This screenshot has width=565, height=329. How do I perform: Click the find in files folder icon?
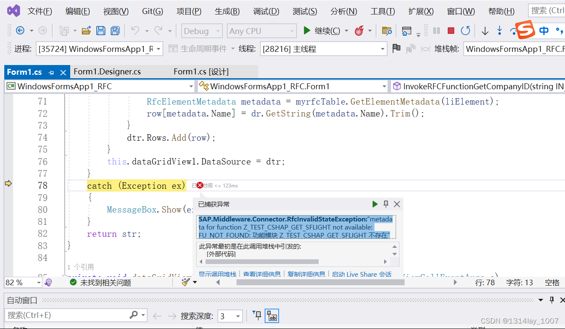[x=386, y=31]
